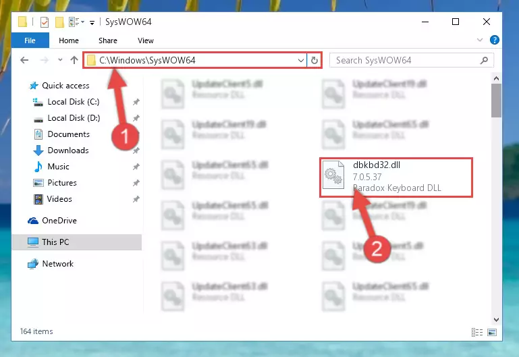Expand the ribbon with the chevron
The image size is (519, 357).
[480, 40]
